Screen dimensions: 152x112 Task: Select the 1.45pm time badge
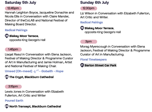pos(13,49)
